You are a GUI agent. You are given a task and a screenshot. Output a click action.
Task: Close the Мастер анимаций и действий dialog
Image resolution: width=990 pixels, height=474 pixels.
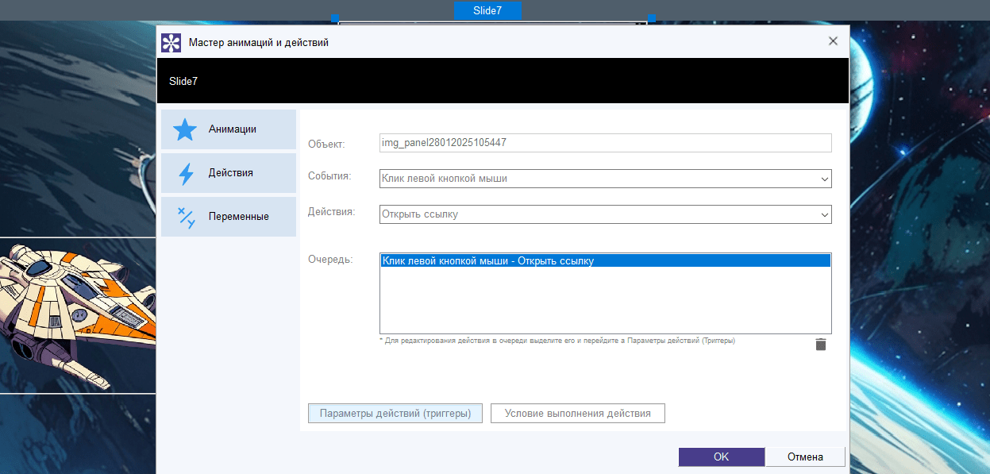coord(833,41)
